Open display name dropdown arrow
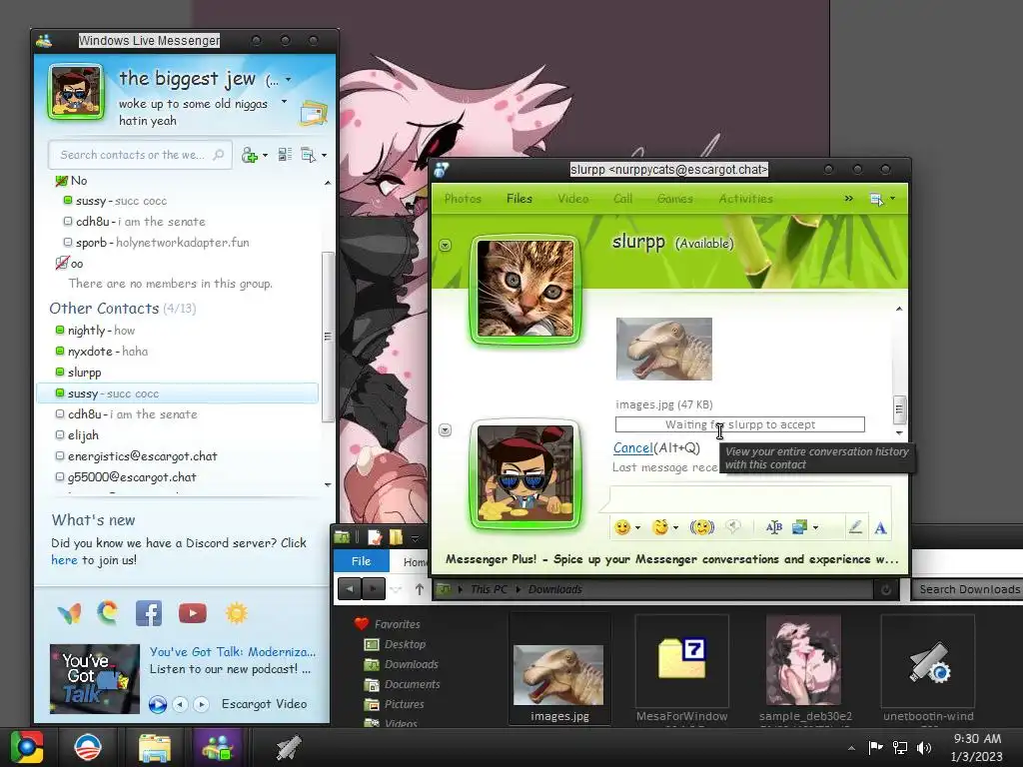This screenshot has width=1023, height=767. click(288, 80)
